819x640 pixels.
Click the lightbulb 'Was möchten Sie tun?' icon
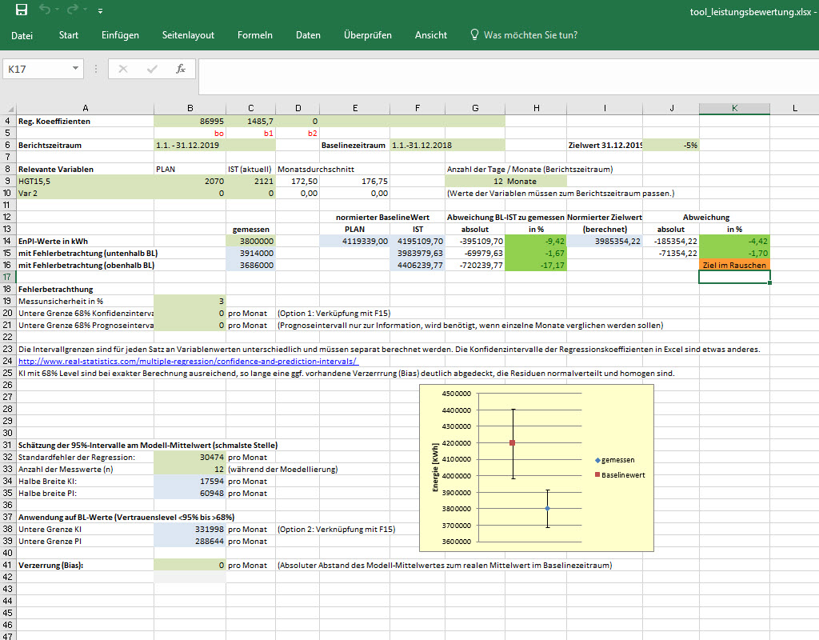[x=474, y=35]
